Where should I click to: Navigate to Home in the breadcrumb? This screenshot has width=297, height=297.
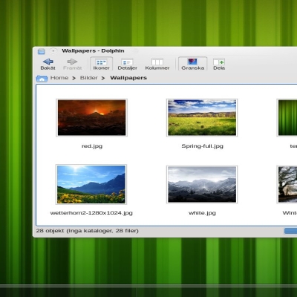[59, 78]
